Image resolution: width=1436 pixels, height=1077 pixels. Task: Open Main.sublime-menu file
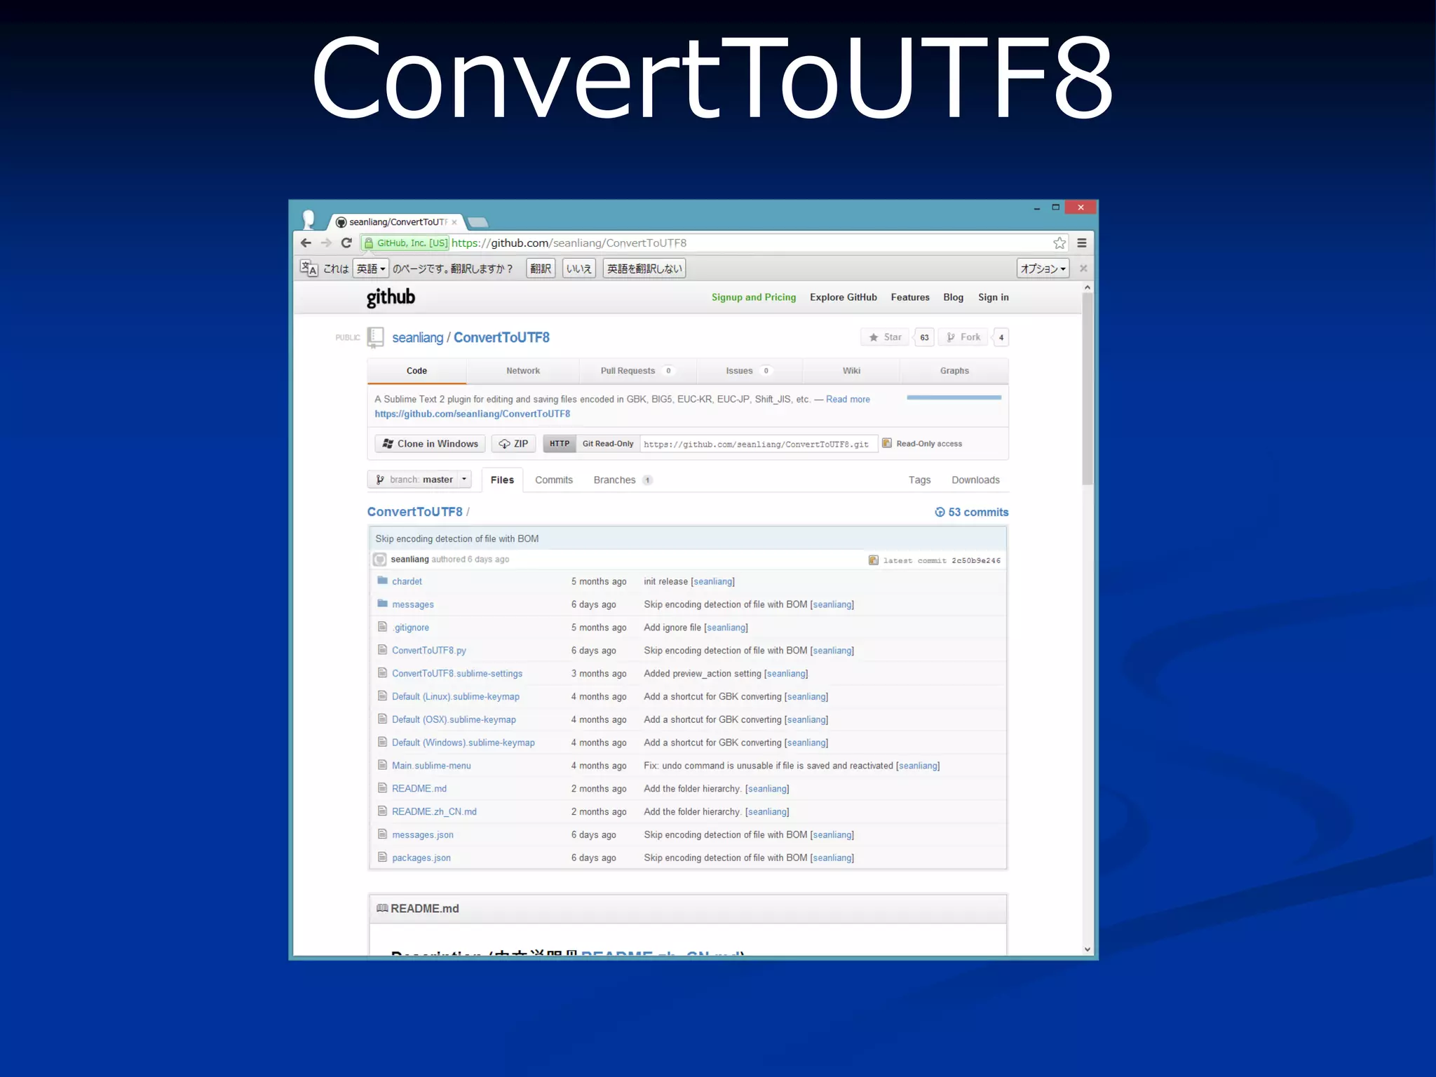point(431,765)
